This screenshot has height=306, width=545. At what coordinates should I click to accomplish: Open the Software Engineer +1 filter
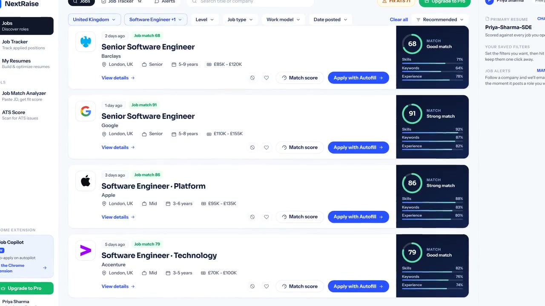155,20
